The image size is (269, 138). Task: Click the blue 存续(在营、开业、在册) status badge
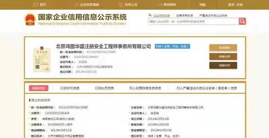pyautogui.click(x=172, y=47)
